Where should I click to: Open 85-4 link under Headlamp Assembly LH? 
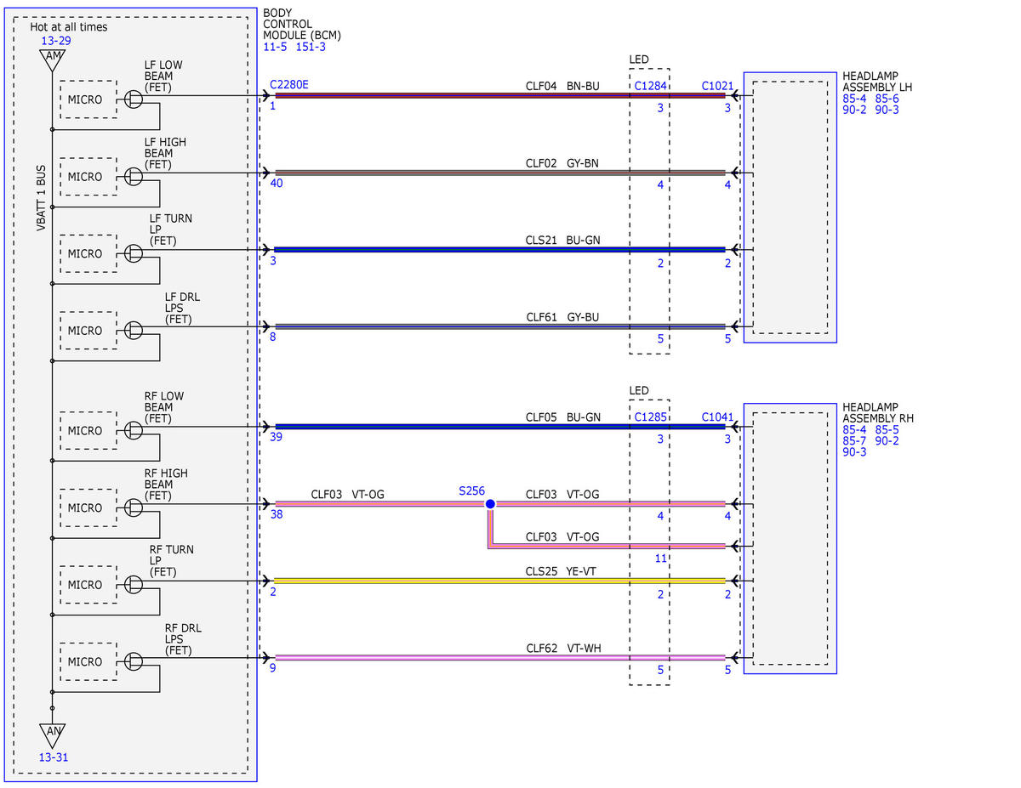coord(854,98)
